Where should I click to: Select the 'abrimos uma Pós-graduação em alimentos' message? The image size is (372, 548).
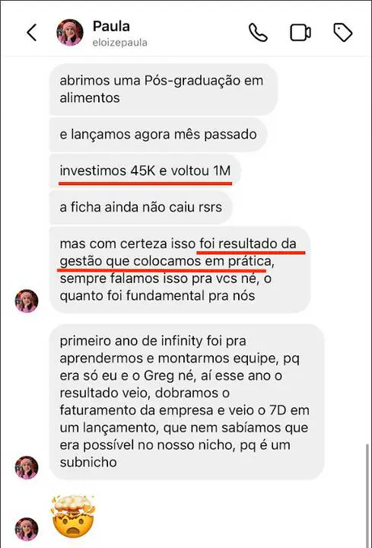(164, 89)
